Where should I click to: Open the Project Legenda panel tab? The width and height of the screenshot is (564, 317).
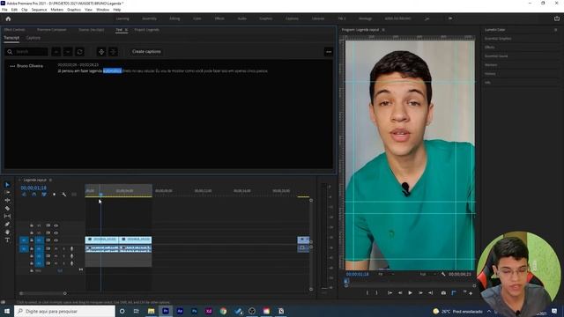coord(147,30)
